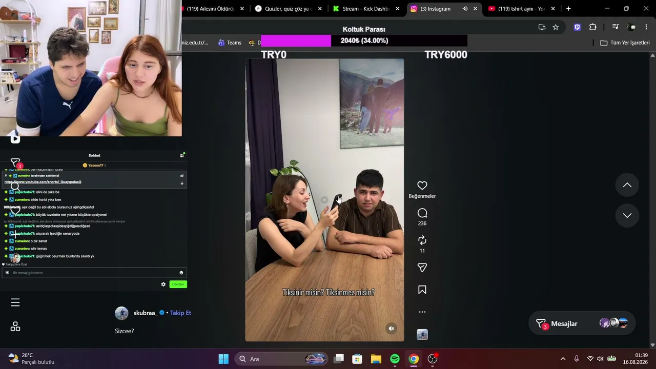The image size is (656, 369).
Task: Open the Chrome profile avatar
Action: [x=631, y=27]
